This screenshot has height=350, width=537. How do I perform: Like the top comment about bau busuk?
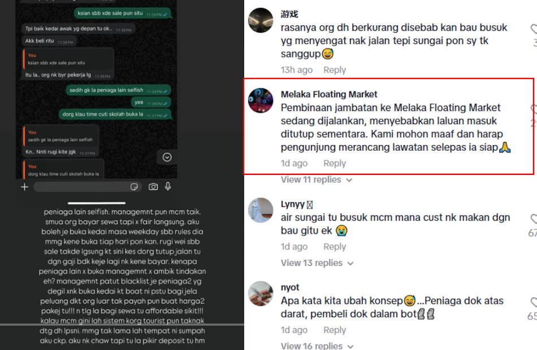point(534,29)
